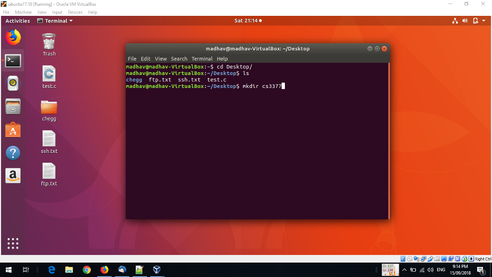
Task: Open the terminal View menu
Action: pyautogui.click(x=160, y=59)
